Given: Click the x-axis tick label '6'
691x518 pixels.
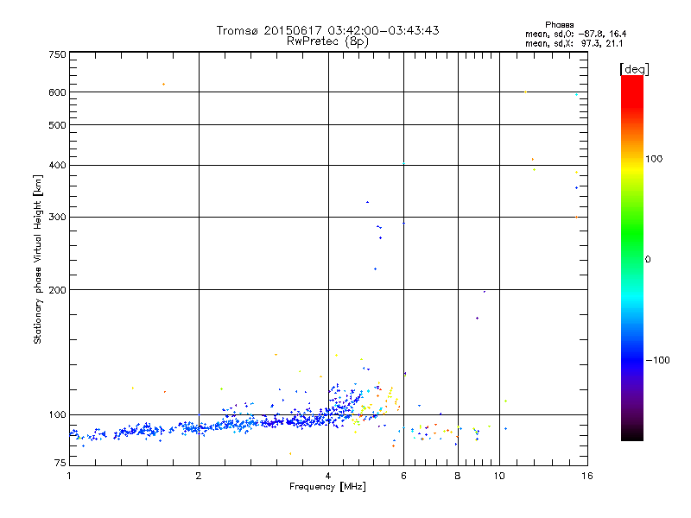Looking at the screenshot, I should pyautogui.click(x=403, y=476).
